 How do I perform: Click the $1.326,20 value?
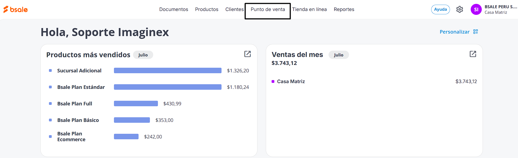238,71
